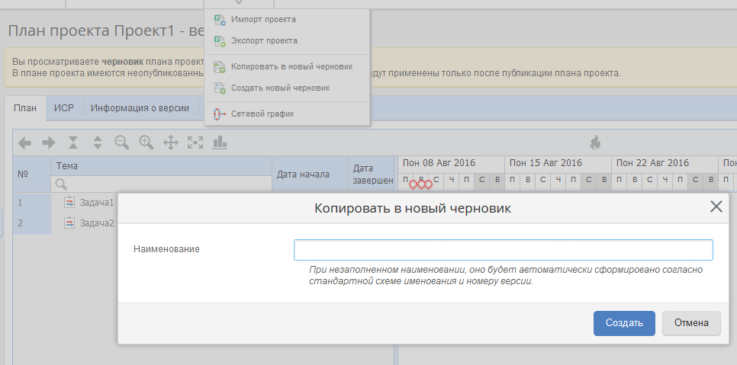Click the collapse vertical arrows icon

pos(73,142)
